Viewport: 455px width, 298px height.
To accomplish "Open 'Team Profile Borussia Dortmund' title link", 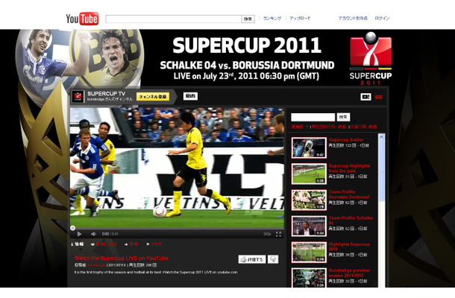I will pyautogui.click(x=349, y=194).
